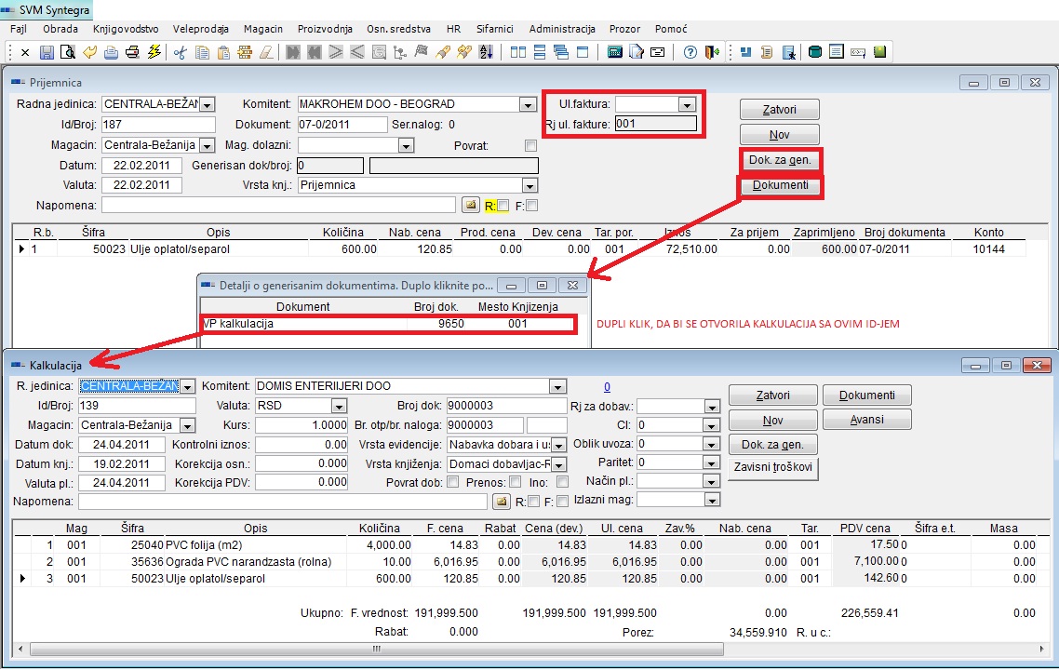Click the A-Z sort toolbar icon
Image resolution: width=1059 pixels, height=670 pixels.
click(x=485, y=52)
